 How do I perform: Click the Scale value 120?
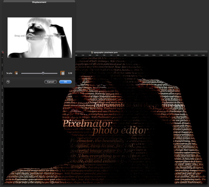point(70,73)
